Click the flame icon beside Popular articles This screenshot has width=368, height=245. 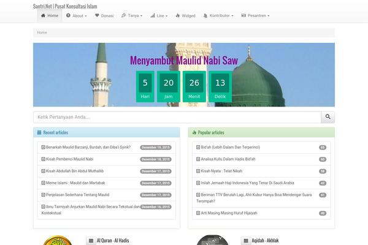(194, 132)
